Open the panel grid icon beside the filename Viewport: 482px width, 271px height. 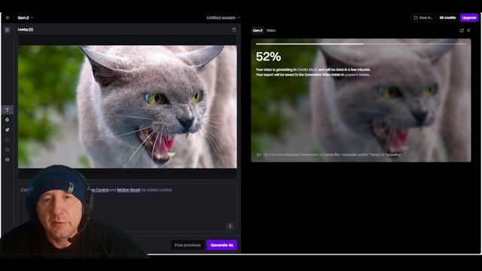8,30
